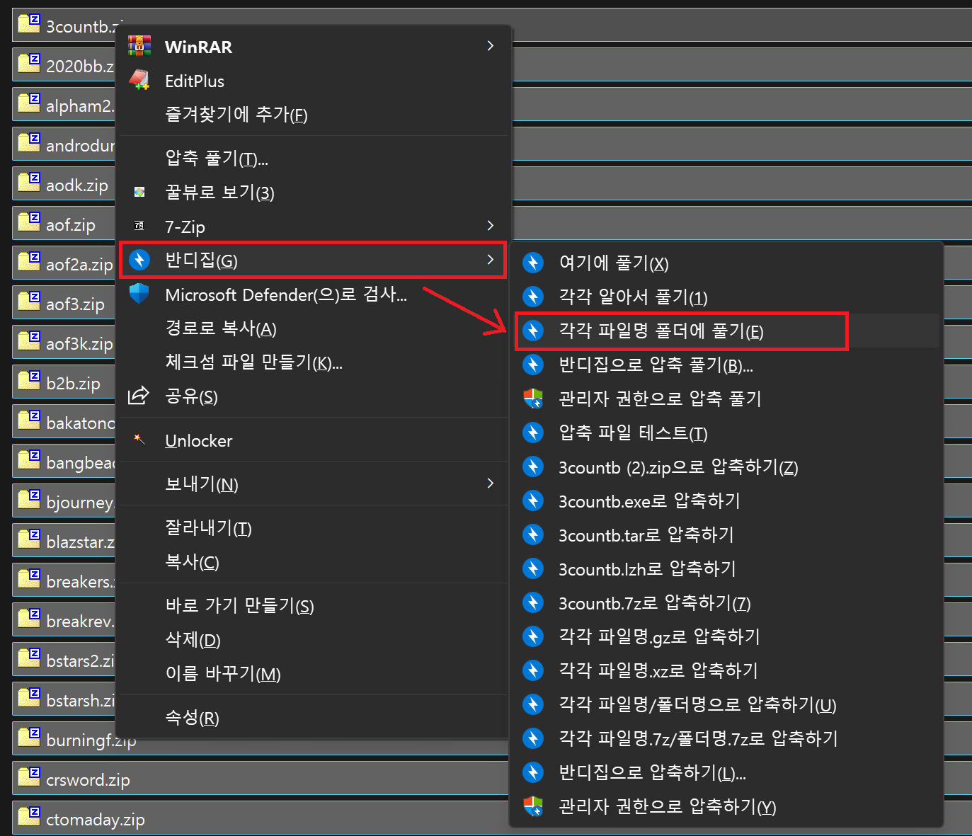Click the shield icon for 관리자 권한으로 압축하기(Y)
972x836 pixels.
pyautogui.click(x=533, y=806)
